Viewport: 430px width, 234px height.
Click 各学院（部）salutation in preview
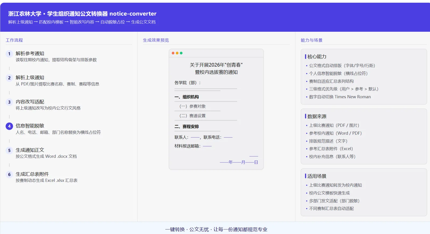[188, 83]
